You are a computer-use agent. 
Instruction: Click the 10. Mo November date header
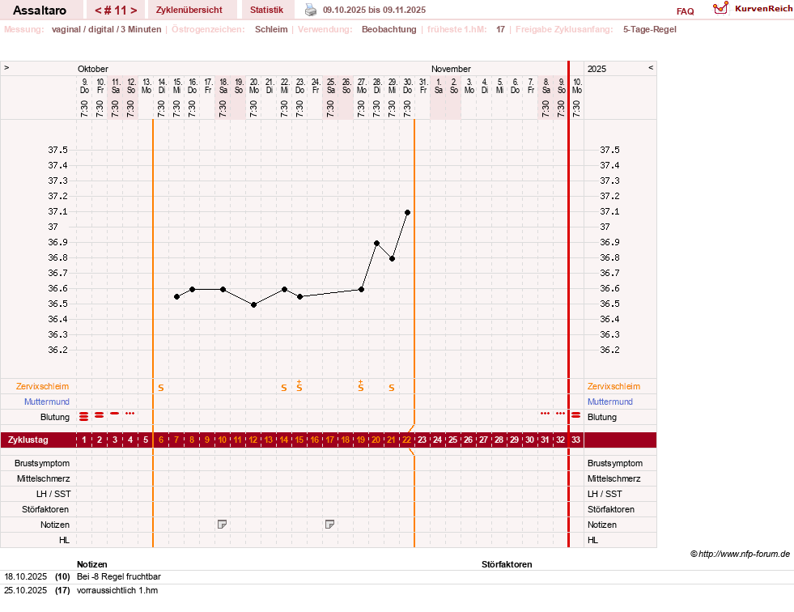tap(577, 86)
